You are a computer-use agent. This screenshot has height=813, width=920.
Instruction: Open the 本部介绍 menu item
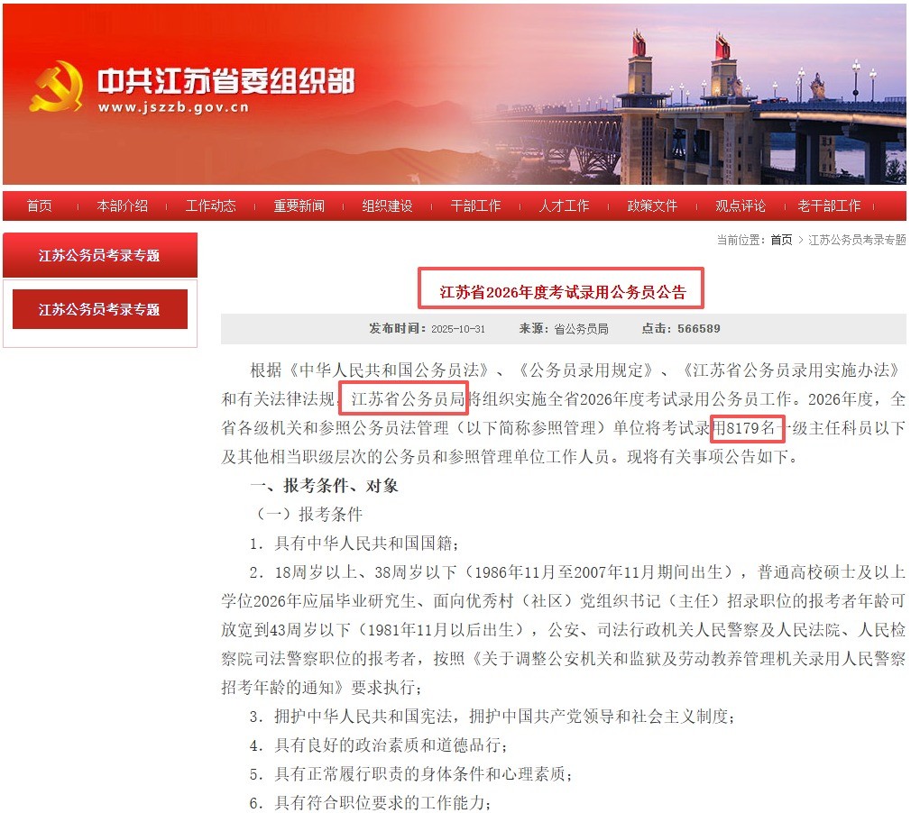pos(123,206)
